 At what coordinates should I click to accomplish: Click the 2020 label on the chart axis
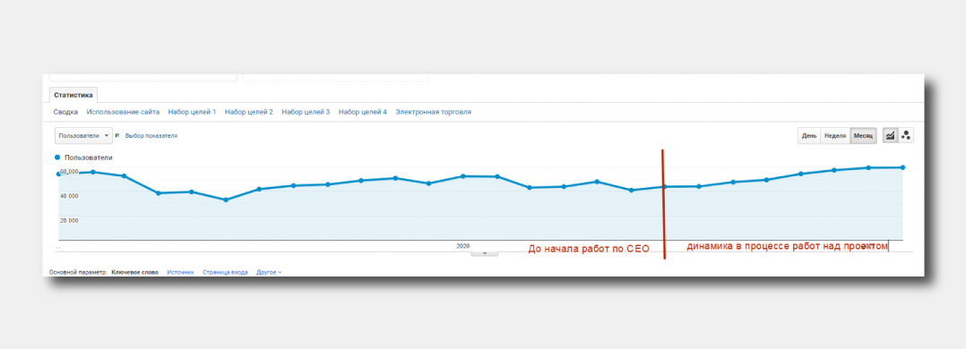coord(462,245)
